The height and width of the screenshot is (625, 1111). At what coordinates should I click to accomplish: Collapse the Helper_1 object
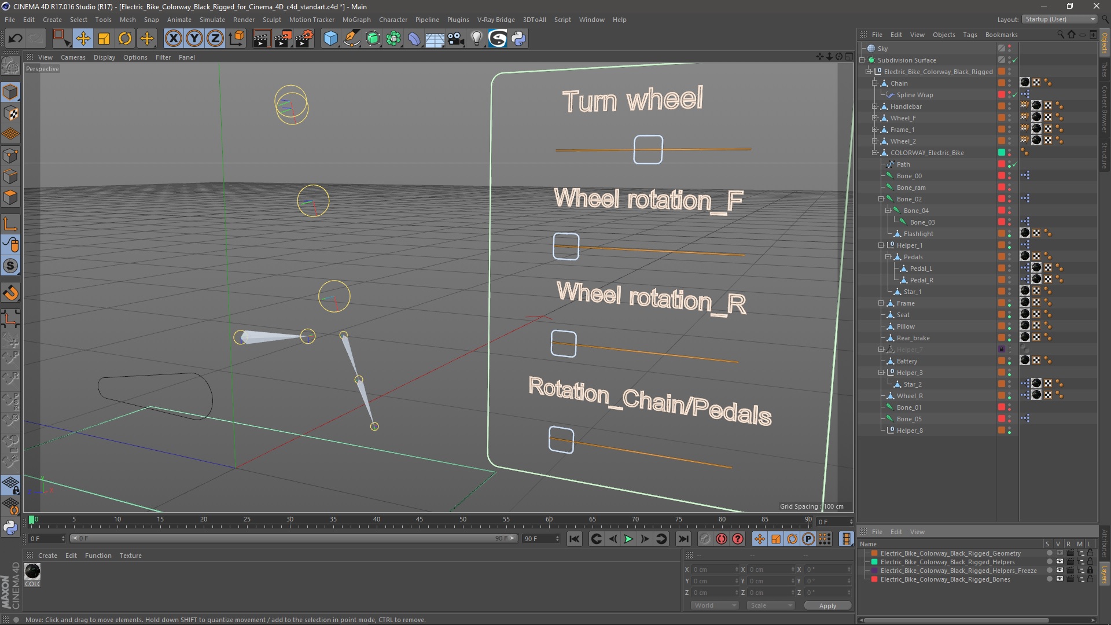(881, 245)
